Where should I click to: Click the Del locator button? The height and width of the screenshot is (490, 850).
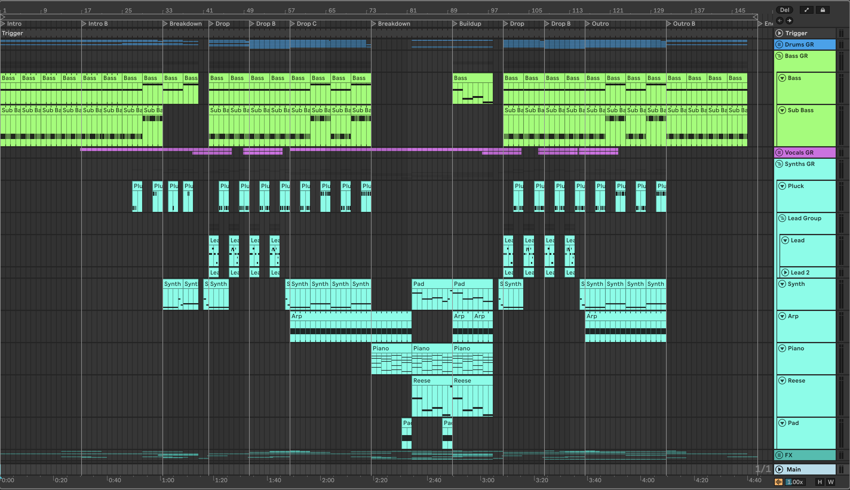click(x=784, y=10)
